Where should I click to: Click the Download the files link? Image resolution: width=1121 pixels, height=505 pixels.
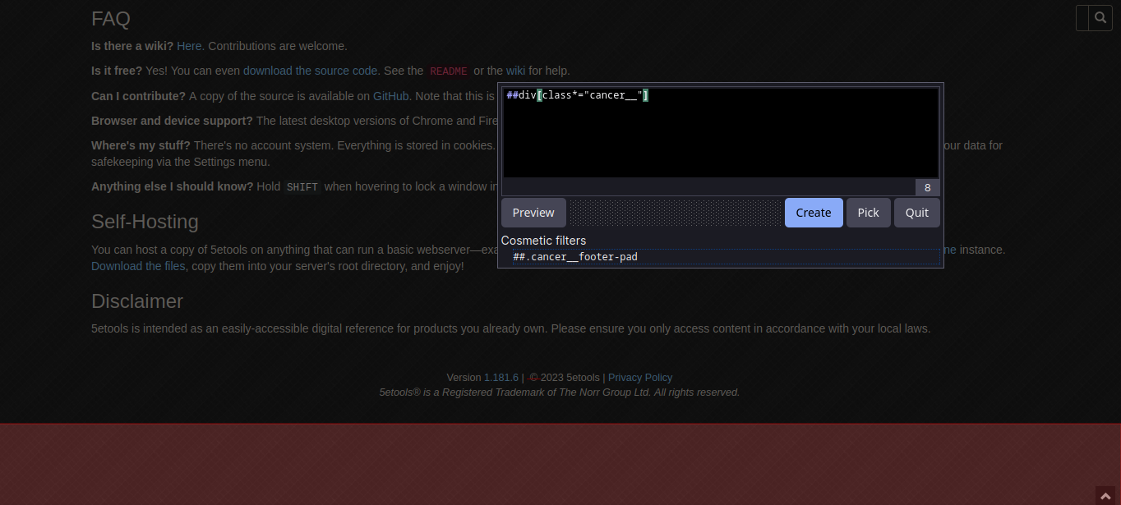coord(138,266)
